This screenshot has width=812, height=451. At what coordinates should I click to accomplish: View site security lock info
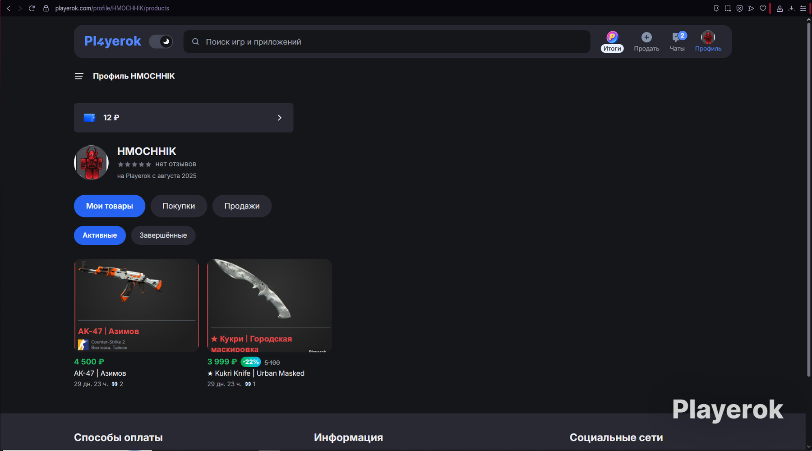pos(46,8)
